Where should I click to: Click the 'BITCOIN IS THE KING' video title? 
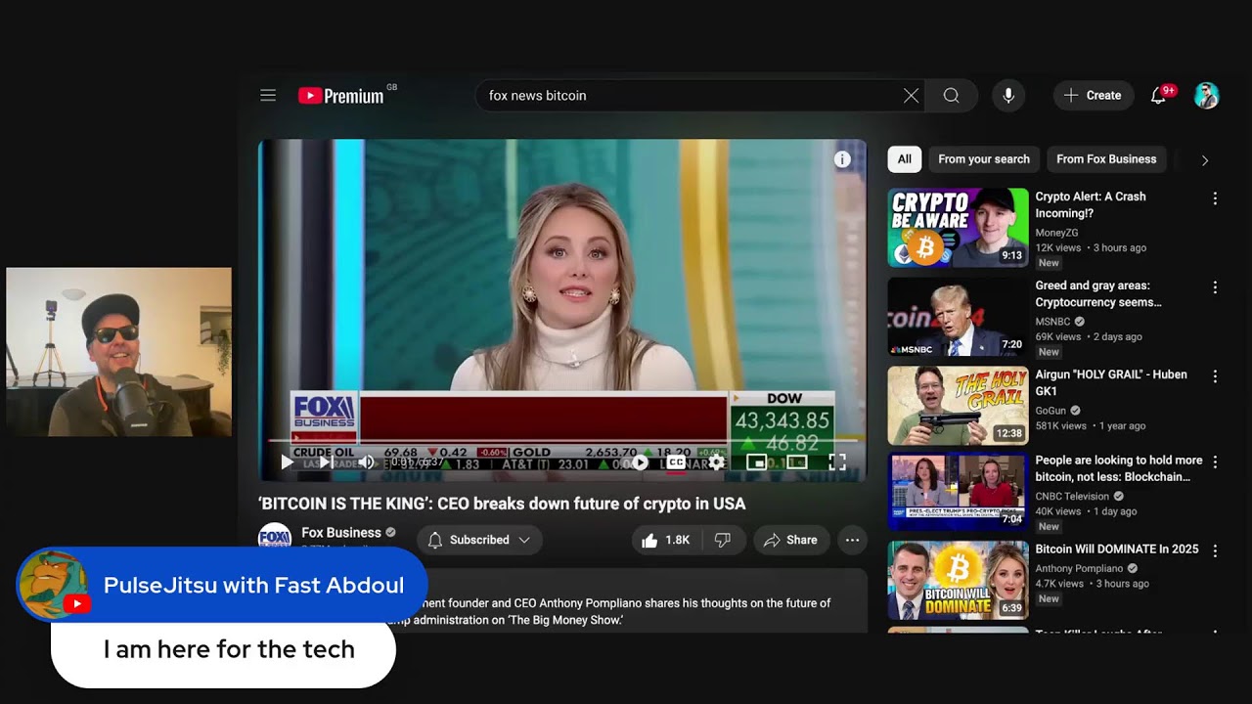click(502, 504)
